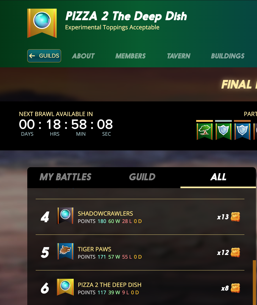Image resolution: width=257 pixels, height=305 pixels.
Task: Go back using the GUILDS button
Action: tap(44, 56)
